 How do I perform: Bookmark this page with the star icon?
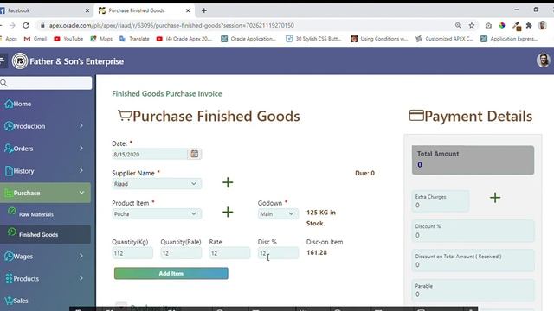pyautogui.click(x=471, y=25)
